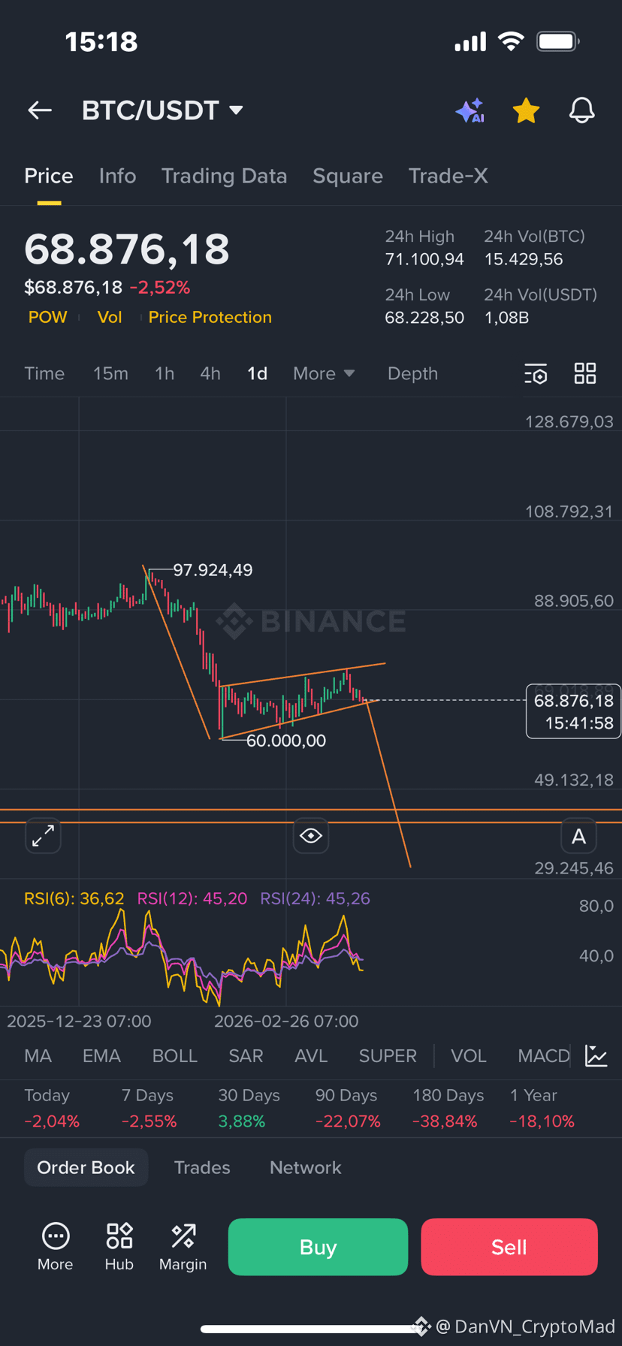This screenshot has width=622, height=1346.
Task: Open the indicator settings chart icon
Action: [596, 1056]
